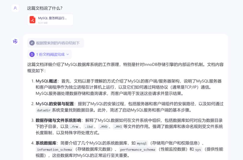Click the red PDF file icon

tap(32, 20)
